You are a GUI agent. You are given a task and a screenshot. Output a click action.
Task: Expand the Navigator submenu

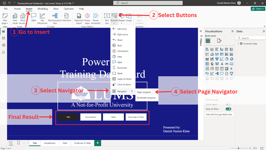tap(123, 91)
